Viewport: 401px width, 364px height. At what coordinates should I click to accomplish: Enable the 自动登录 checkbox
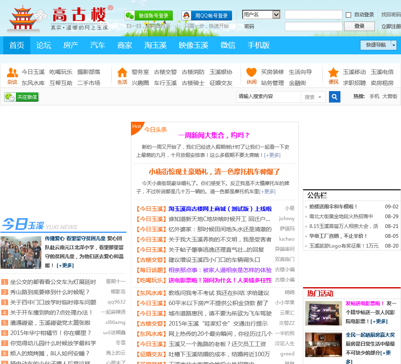(348, 15)
